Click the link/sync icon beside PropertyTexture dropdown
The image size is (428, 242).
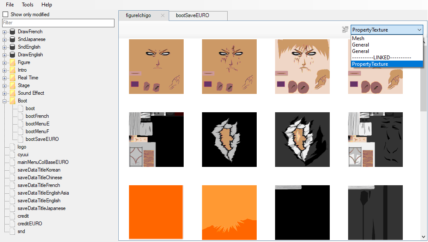345,29
